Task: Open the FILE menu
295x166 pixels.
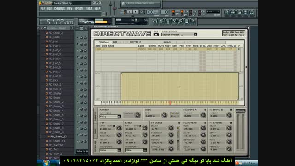Action: coord(43,9)
